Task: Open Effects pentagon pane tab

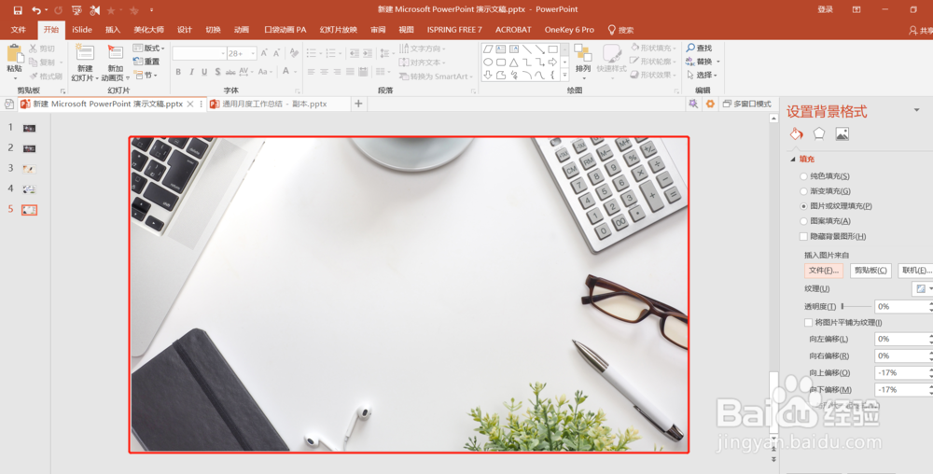Action: click(819, 133)
